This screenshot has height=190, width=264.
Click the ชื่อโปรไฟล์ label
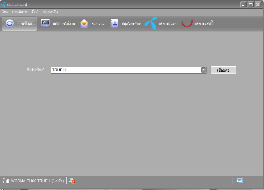pyautogui.click(x=35, y=70)
